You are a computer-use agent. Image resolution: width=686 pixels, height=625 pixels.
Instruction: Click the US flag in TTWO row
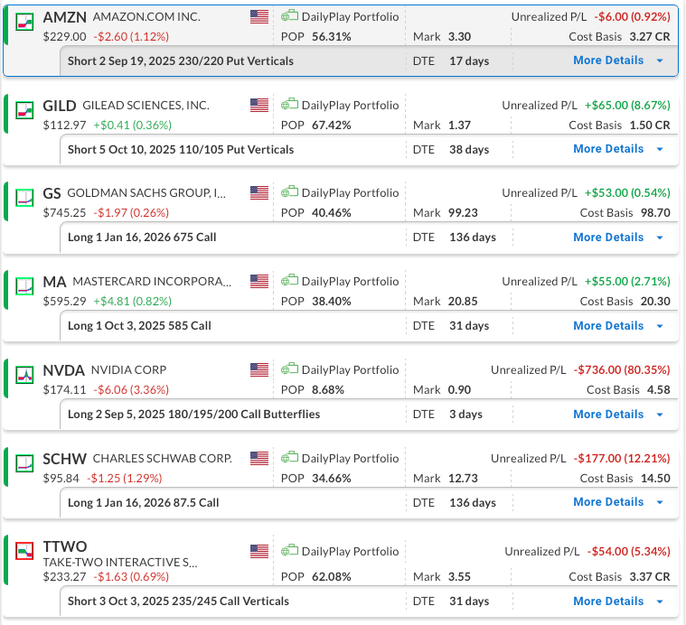click(259, 552)
